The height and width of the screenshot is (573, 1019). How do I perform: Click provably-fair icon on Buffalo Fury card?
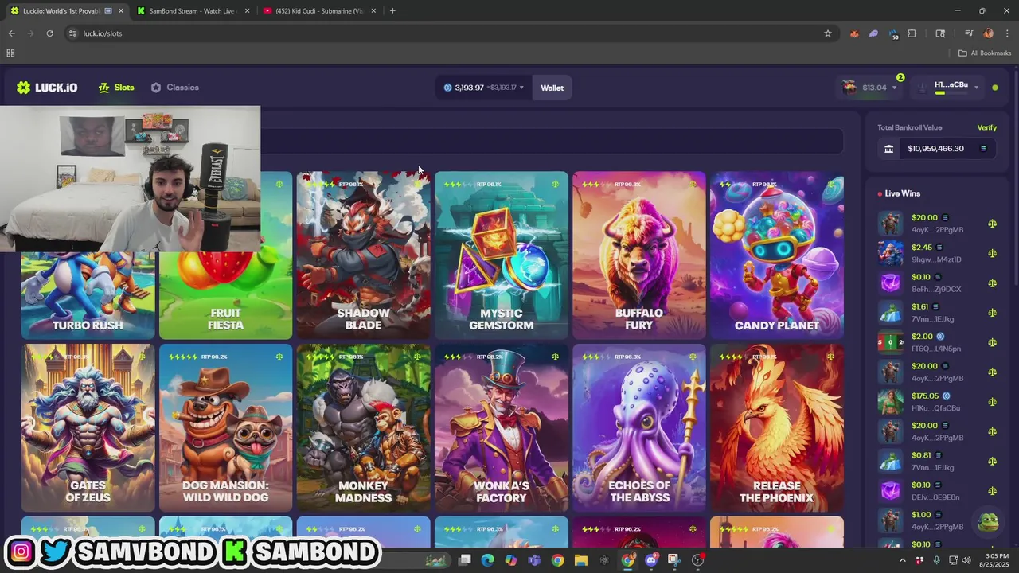[693, 185]
